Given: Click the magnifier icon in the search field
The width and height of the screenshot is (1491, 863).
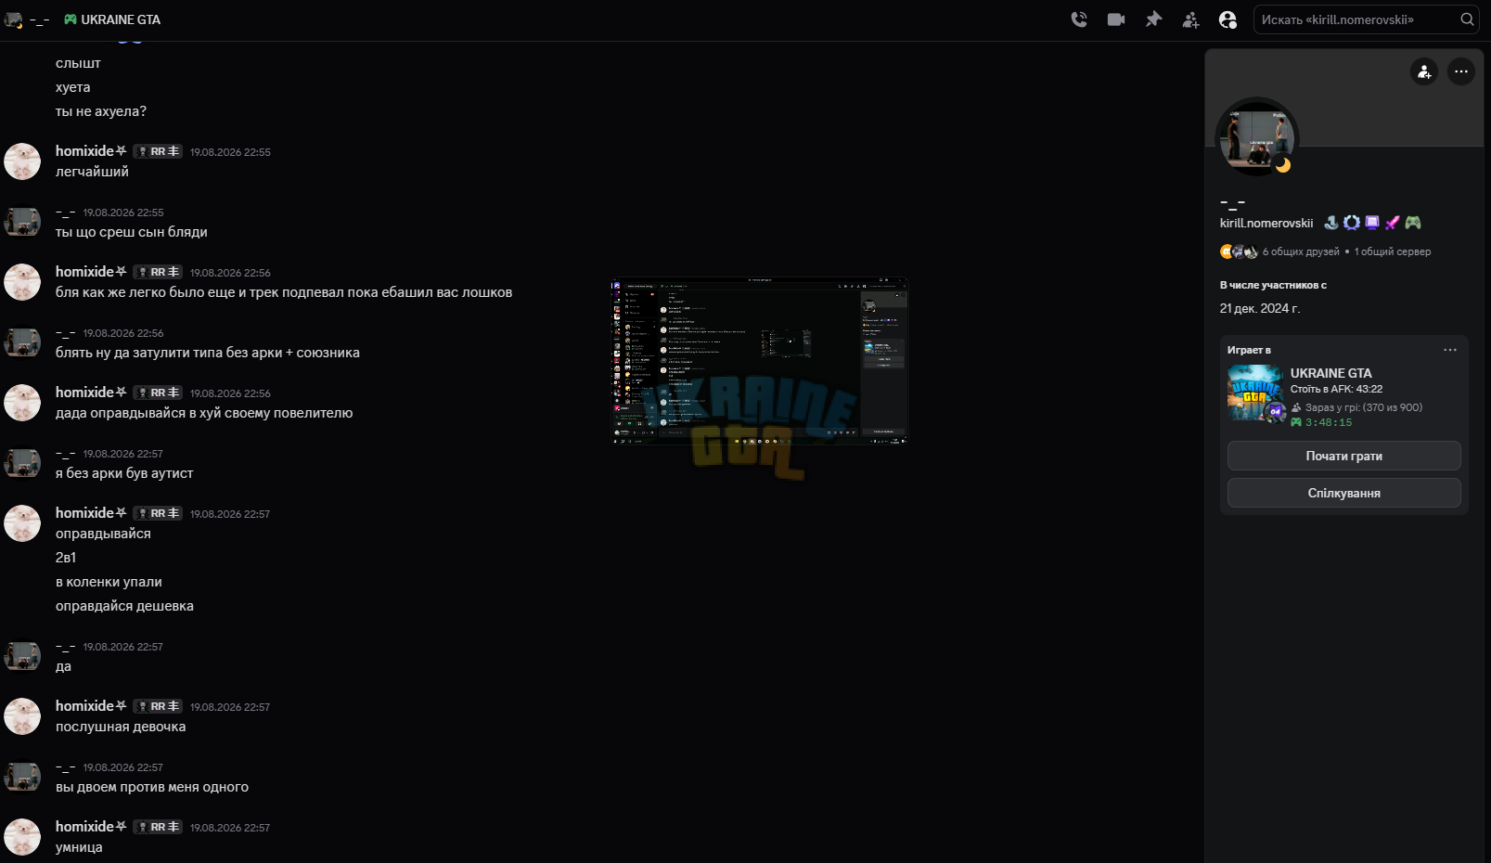Looking at the screenshot, I should pos(1467,19).
